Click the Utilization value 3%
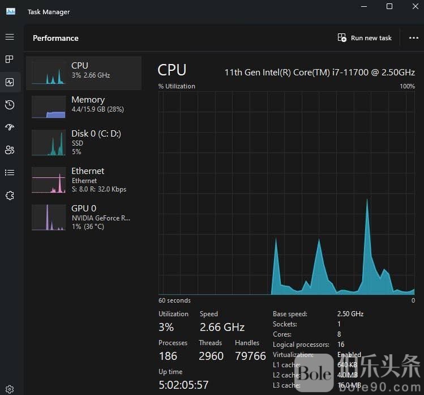 click(166, 327)
